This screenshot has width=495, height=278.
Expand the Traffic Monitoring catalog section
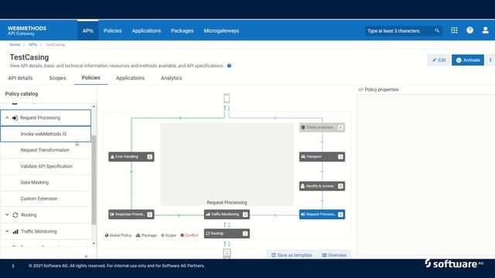point(7,231)
